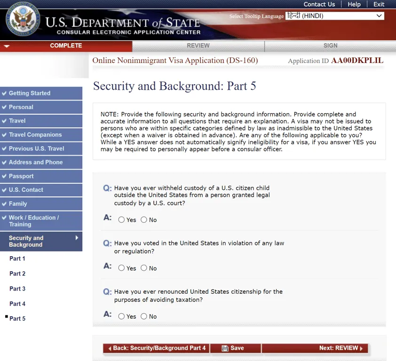The width and height of the screenshot is (396, 361).
Task: Click the floppy disk Save icon
Action: pos(225,348)
